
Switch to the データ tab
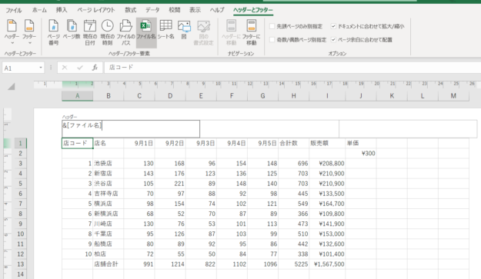(x=152, y=10)
